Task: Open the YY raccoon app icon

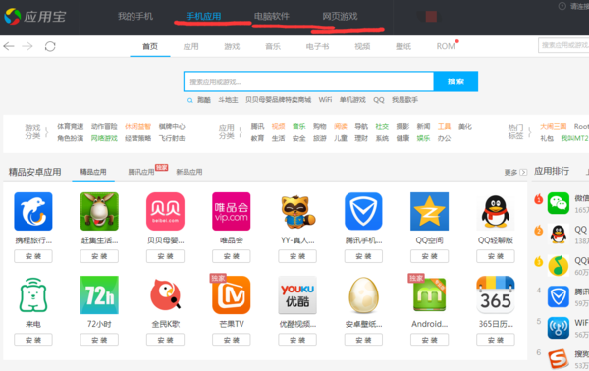Action: tap(297, 211)
